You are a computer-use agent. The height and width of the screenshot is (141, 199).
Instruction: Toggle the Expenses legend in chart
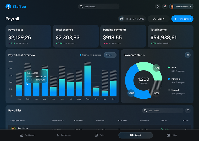coord(96,55)
